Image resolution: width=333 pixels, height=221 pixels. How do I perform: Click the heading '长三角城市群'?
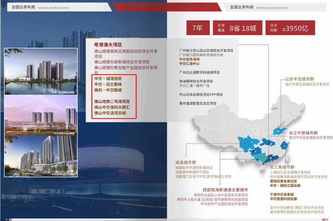tap(282, 167)
